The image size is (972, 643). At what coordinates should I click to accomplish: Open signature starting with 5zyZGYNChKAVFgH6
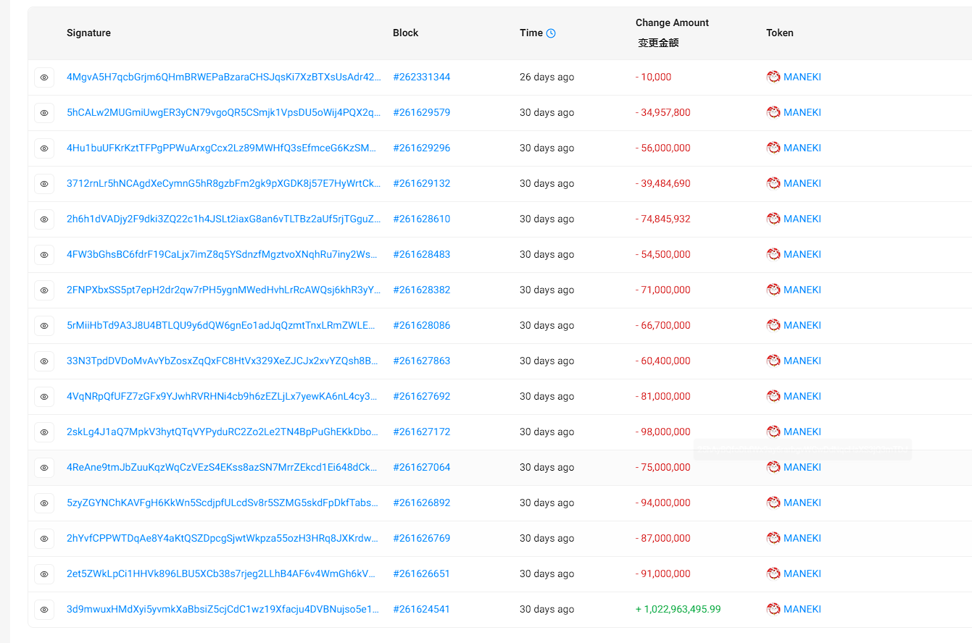tap(223, 503)
